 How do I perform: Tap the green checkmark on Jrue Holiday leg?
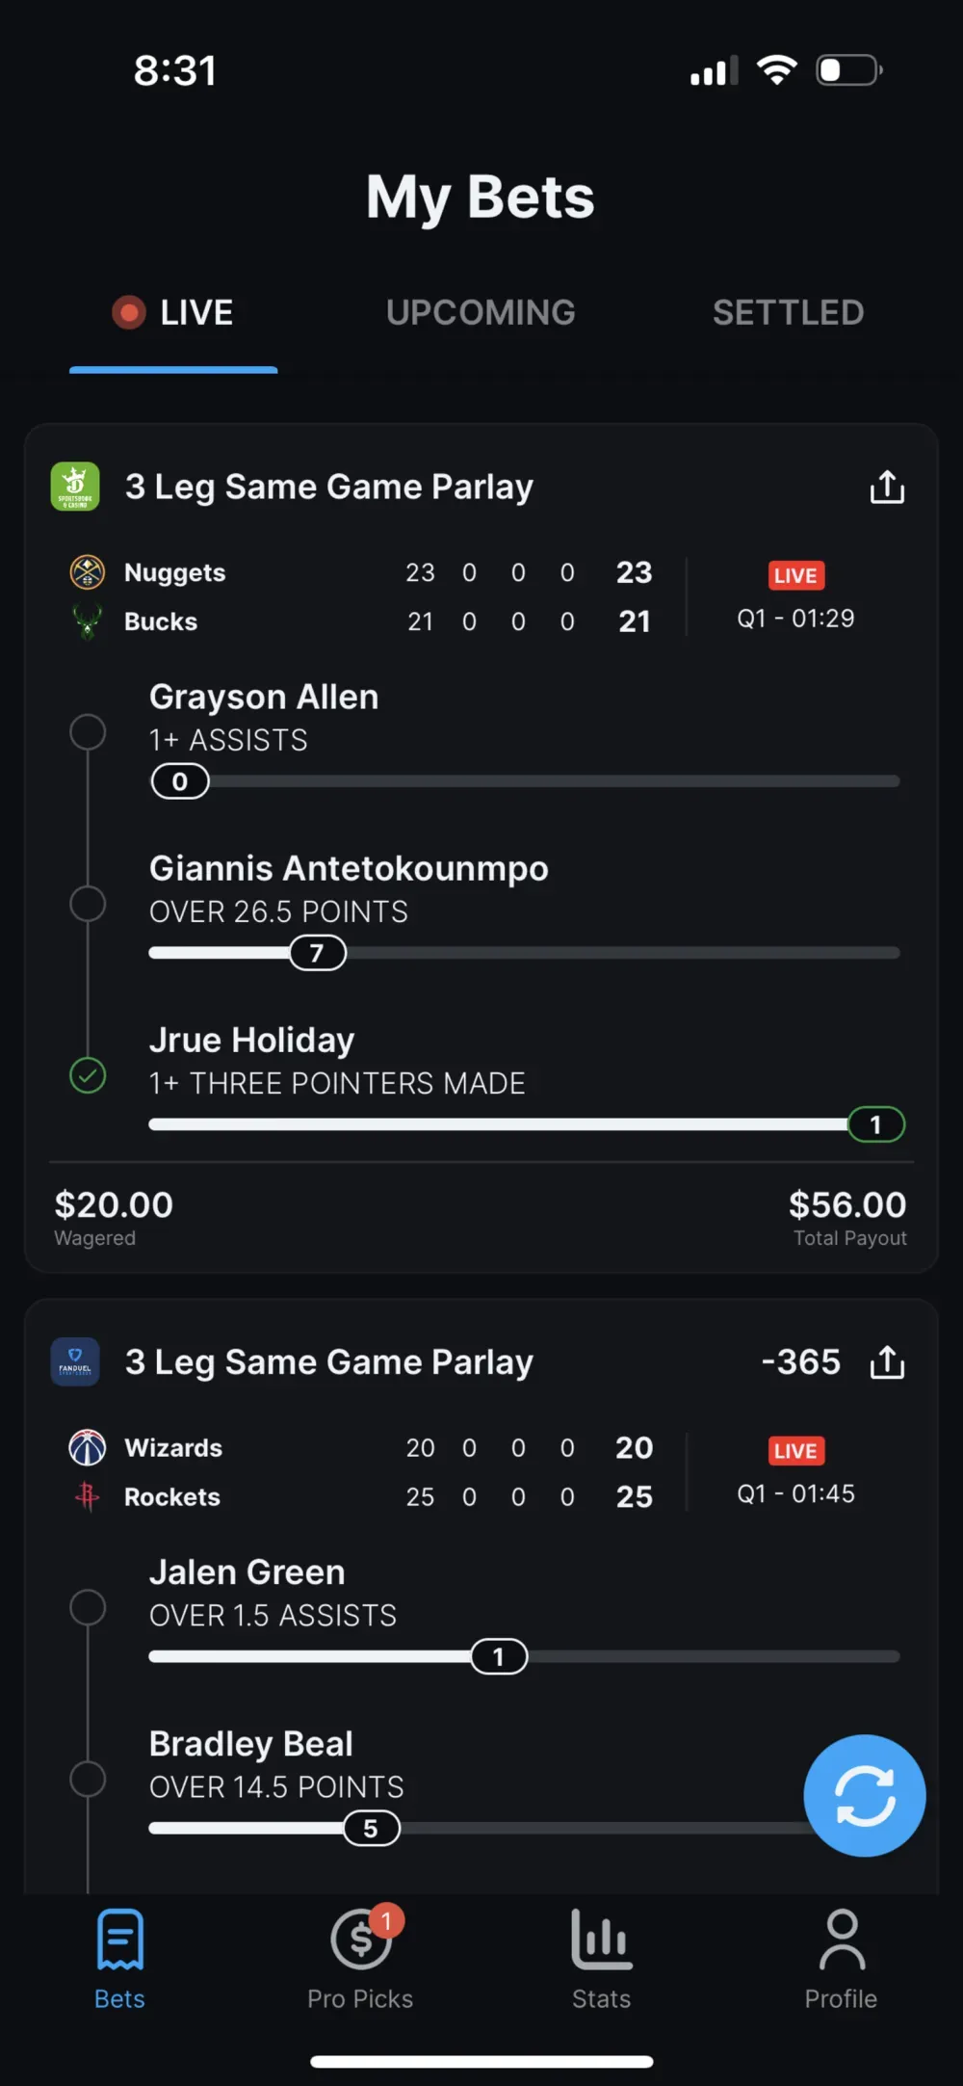(x=88, y=1076)
